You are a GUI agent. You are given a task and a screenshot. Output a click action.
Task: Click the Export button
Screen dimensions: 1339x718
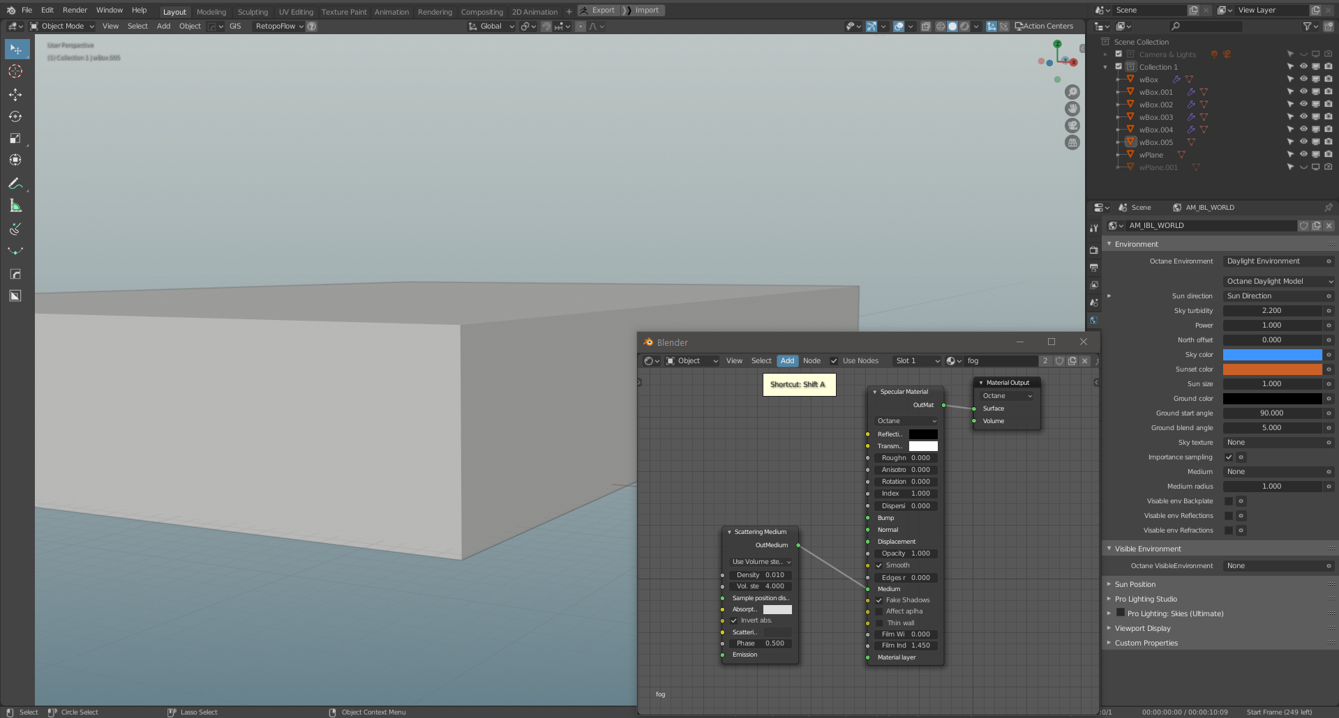(x=599, y=10)
